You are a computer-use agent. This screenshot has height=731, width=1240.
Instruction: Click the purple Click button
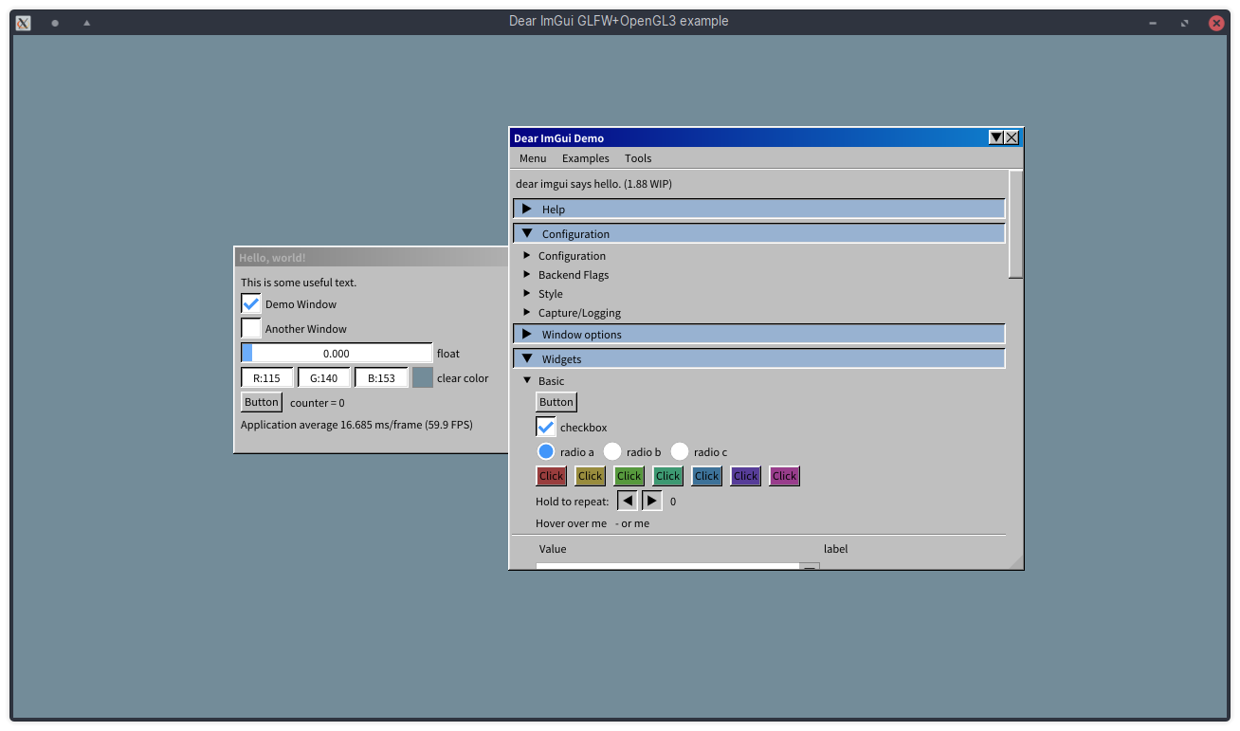pos(746,476)
